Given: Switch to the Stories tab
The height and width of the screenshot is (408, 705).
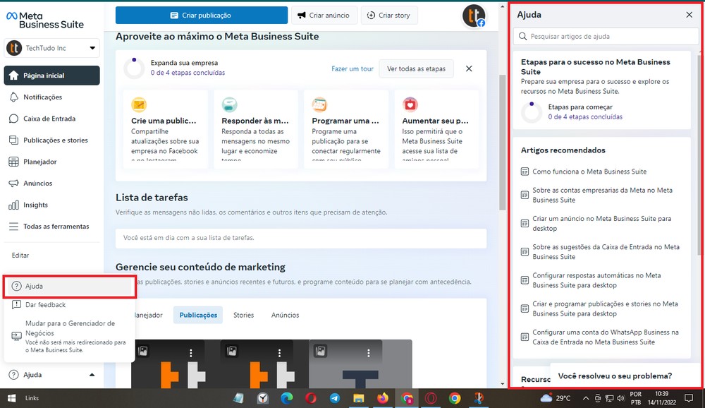Looking at the screenshot, I should [x=243, y=315].
